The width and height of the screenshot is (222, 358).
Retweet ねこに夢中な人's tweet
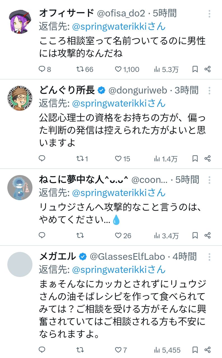pyautogui.click(x=80, y=235)
